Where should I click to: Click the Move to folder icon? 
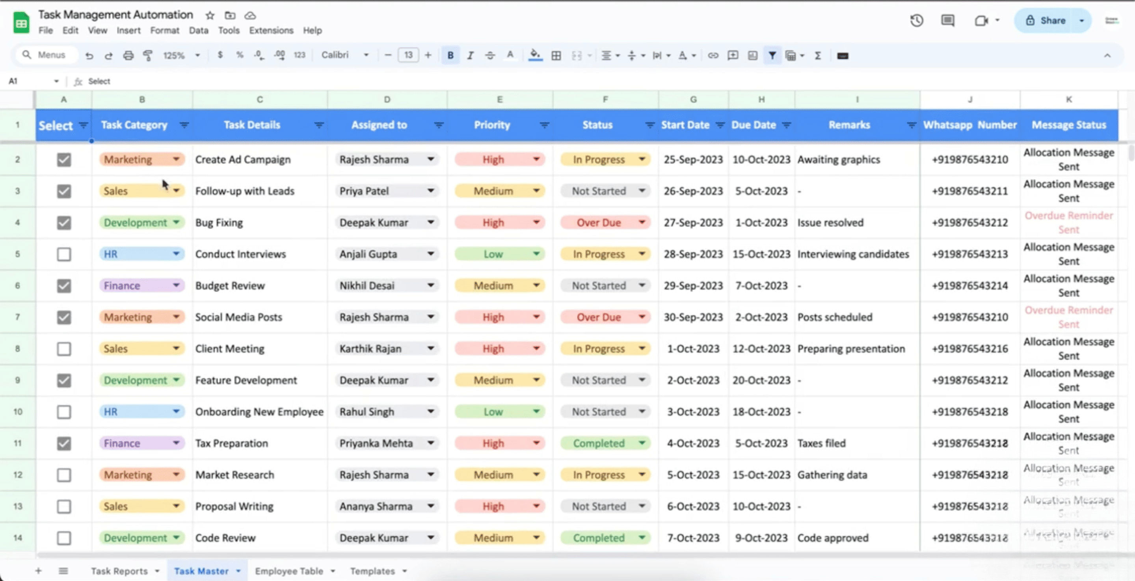(230, 15)
